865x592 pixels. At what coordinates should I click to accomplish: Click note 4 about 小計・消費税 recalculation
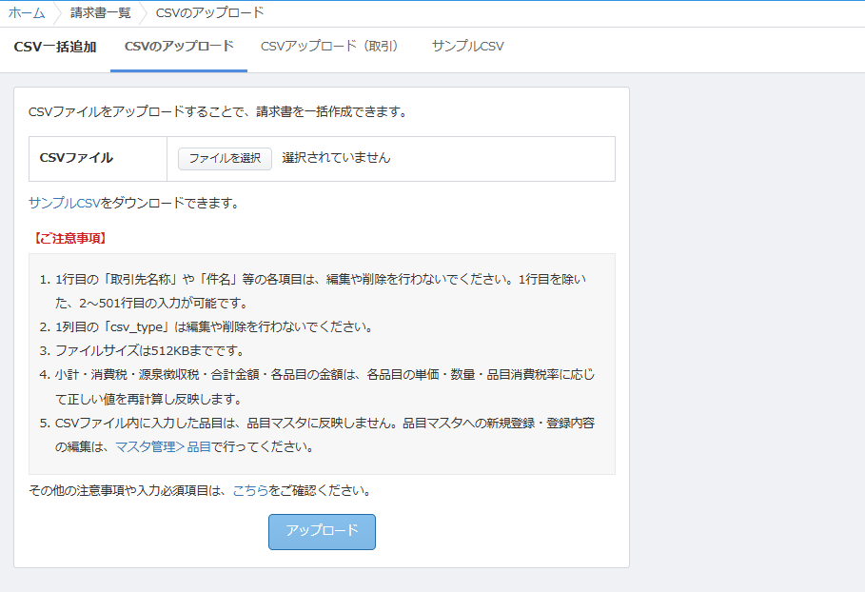click(x=324, y=374)
